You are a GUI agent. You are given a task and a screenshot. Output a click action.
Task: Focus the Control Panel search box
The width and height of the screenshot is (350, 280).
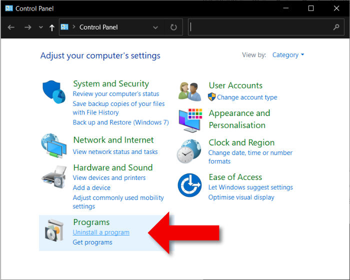[266, 27]
